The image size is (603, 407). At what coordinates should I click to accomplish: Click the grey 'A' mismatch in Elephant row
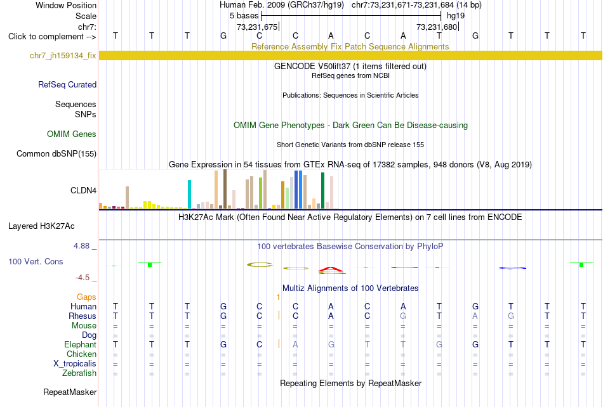click(x=295, y=344)
